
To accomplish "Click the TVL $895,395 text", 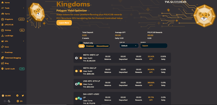I will tap(89, 74).
